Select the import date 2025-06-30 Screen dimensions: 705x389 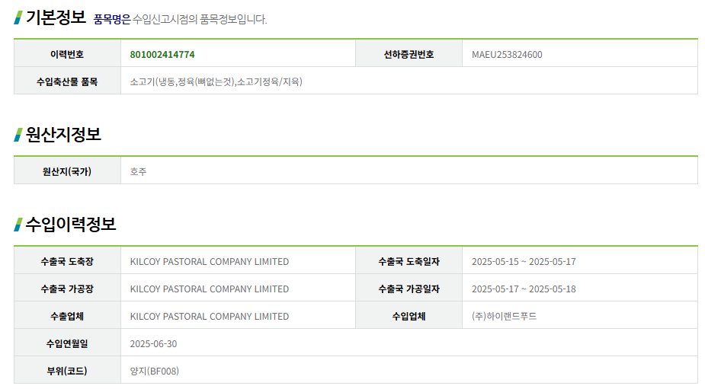pyautogui.click(x=153, y=343)
